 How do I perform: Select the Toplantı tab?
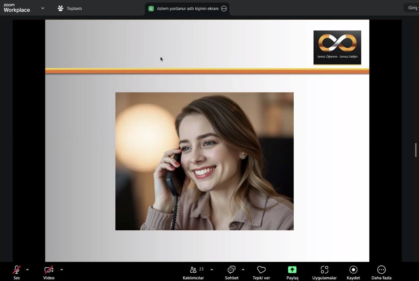(70, 9)
